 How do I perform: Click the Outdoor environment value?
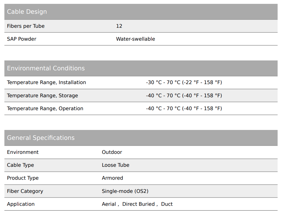(112, 152)
